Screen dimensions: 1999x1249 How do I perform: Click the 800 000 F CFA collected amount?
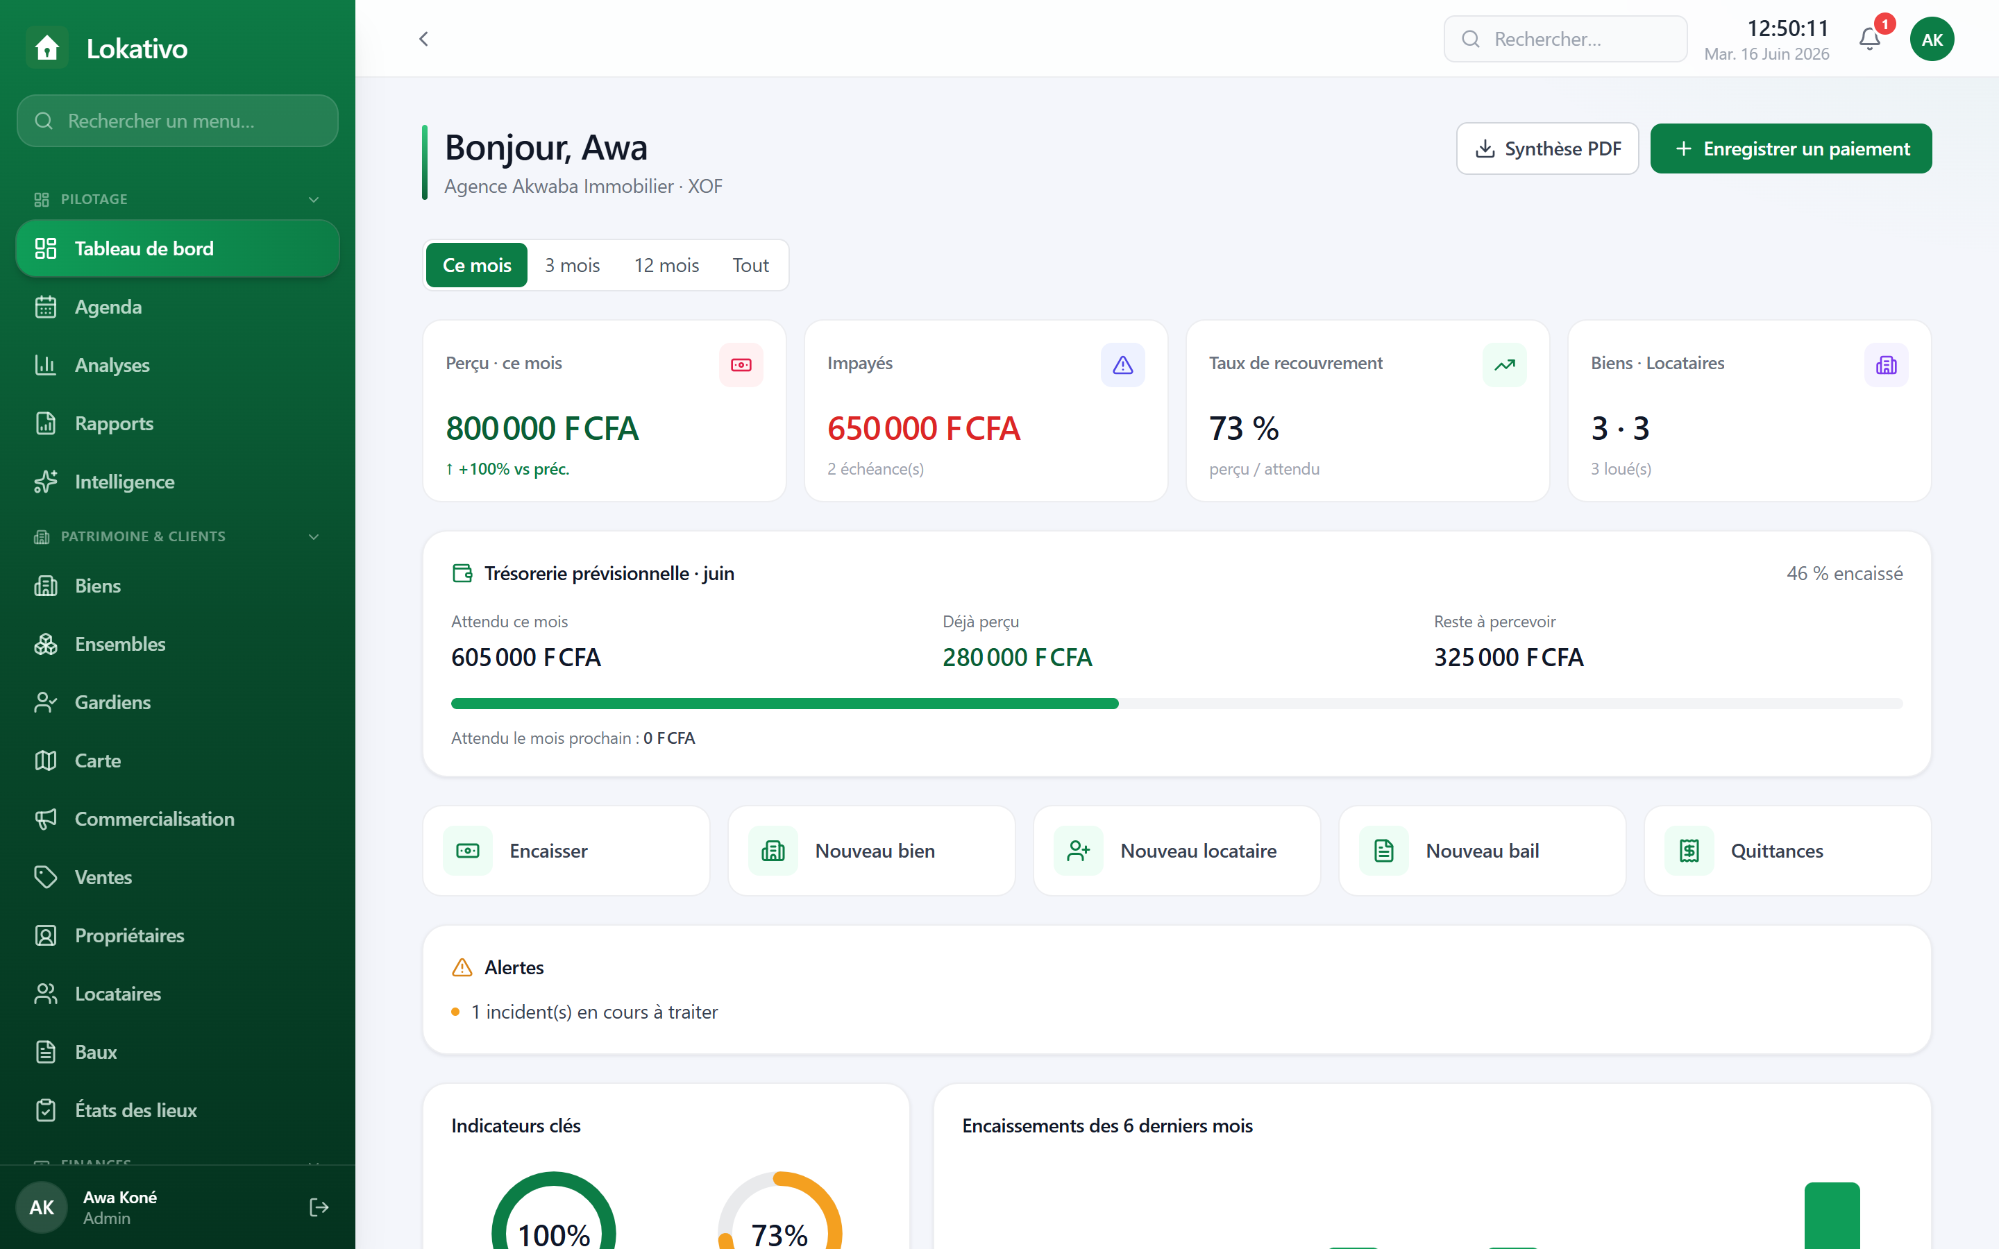(x=542, y=429)
